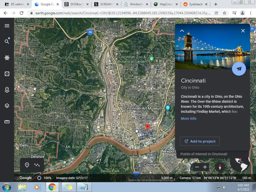Click the Interstate 74 highway shield
Screen dimensions: 256x192
[90, 32]
